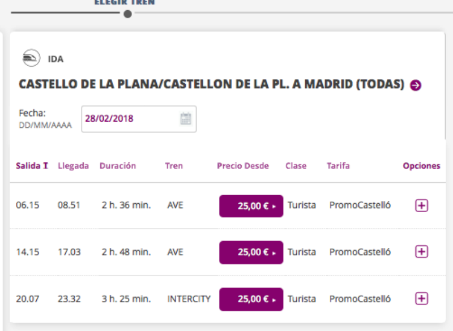This screenshot has width=453, height=331.
Task: Expand options for the 06.15 AVE train
Action: pos(421,205)
